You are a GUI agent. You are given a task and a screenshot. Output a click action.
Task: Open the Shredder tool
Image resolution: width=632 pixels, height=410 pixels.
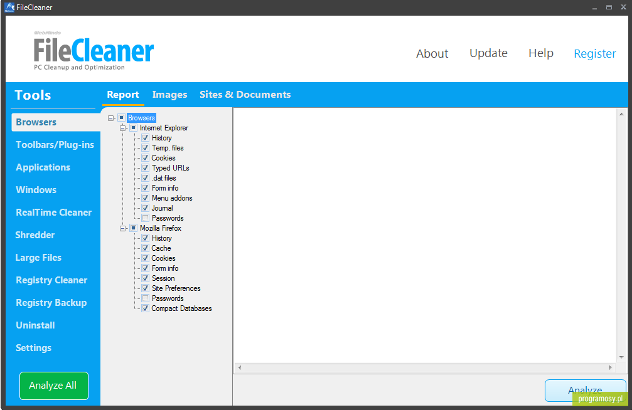point(35,235)
